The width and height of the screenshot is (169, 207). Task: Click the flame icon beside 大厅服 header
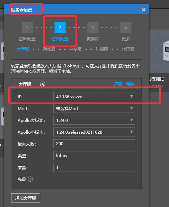[x=43, y=84]
